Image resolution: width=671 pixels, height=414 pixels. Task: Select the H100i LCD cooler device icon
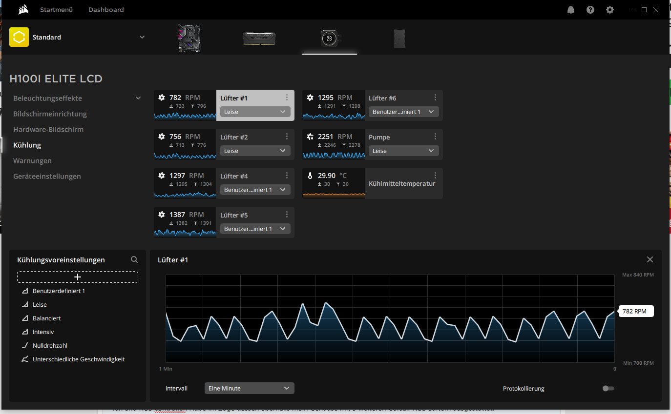coord(330,38)
